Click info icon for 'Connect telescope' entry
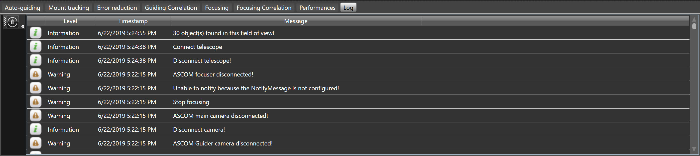The height and width of the screenshot is (156, 700). [36, 47]
